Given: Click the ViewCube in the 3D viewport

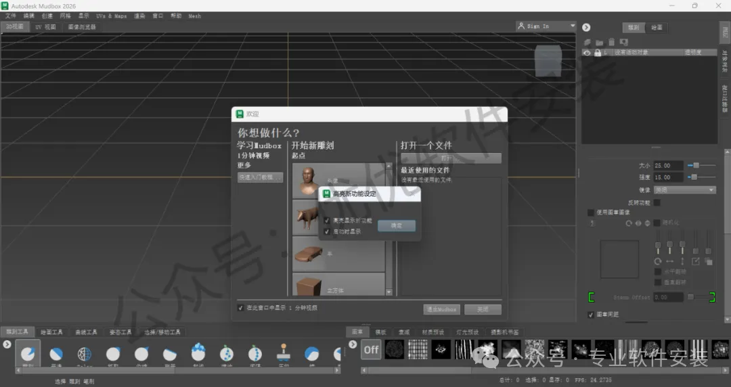Looking at the screenshot, I should [x=548, y=61].
